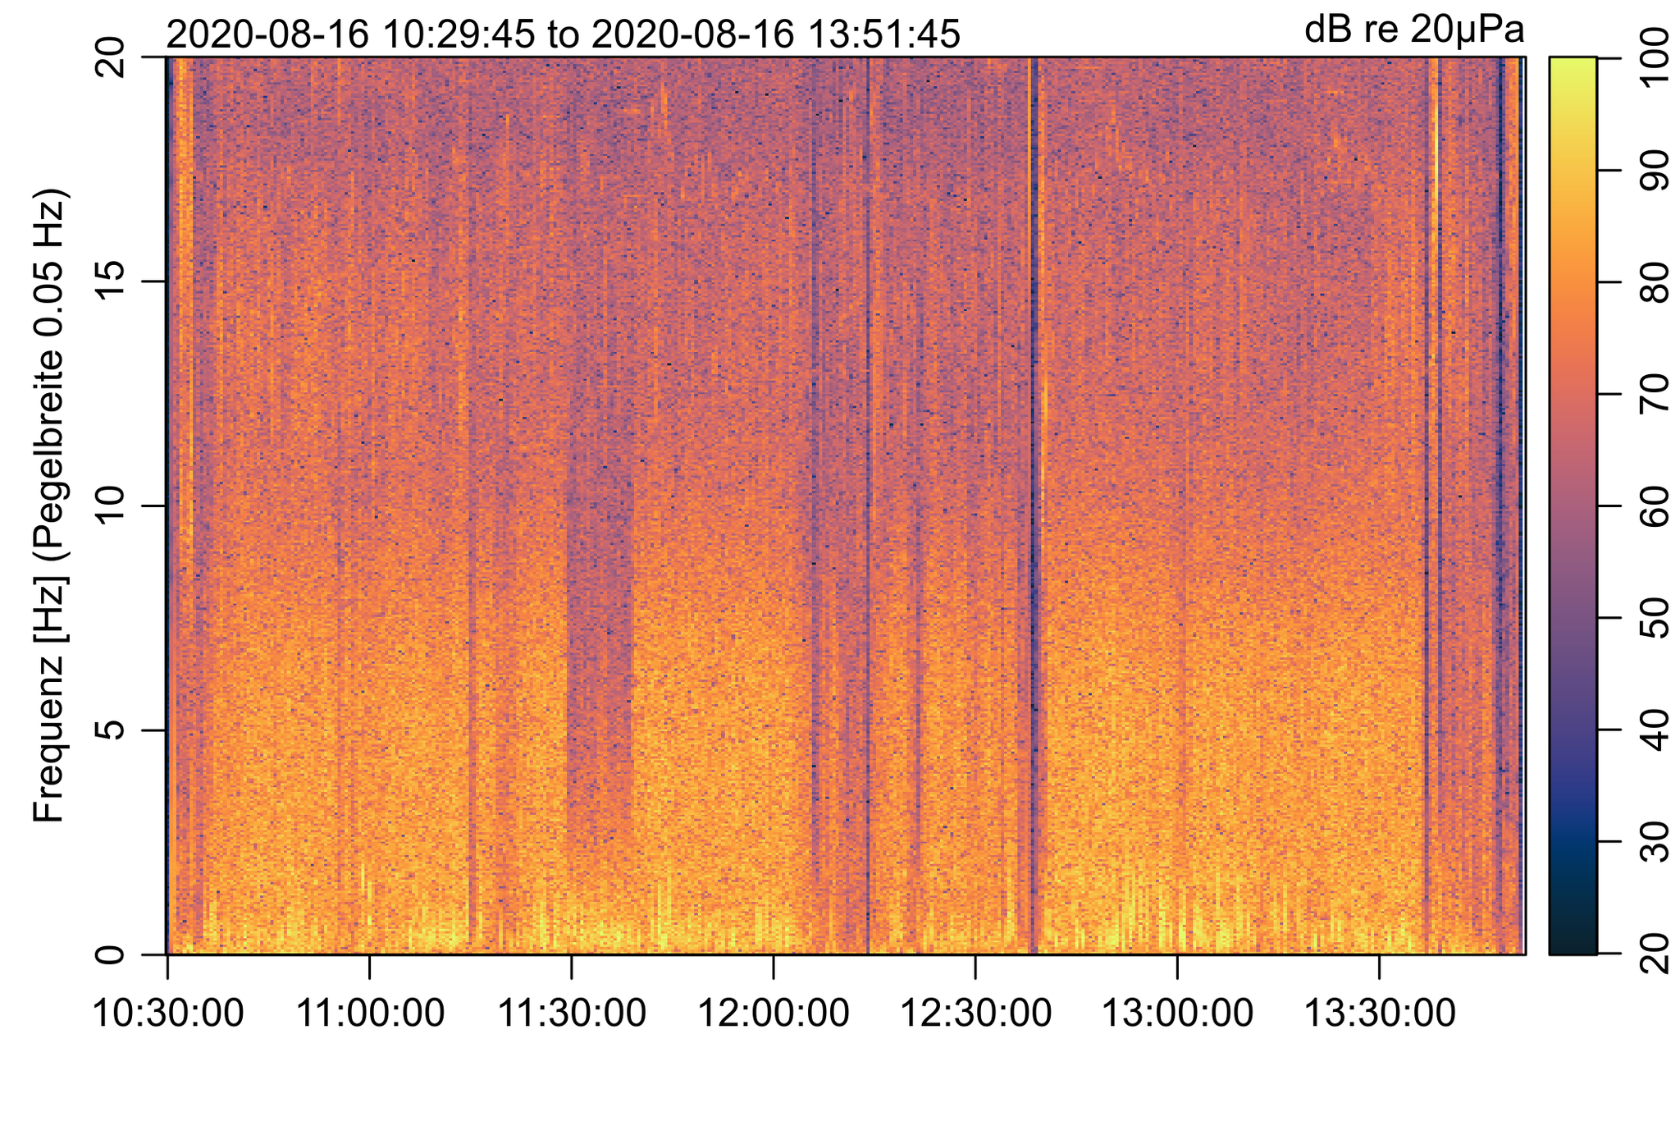Click the colorbar label 50
The image size is (1680, 1121).
coord(1653,618)
